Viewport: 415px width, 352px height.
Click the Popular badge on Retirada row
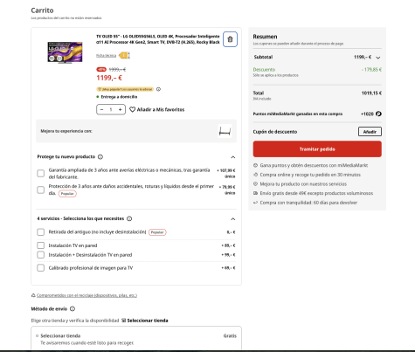coord(157,232)
